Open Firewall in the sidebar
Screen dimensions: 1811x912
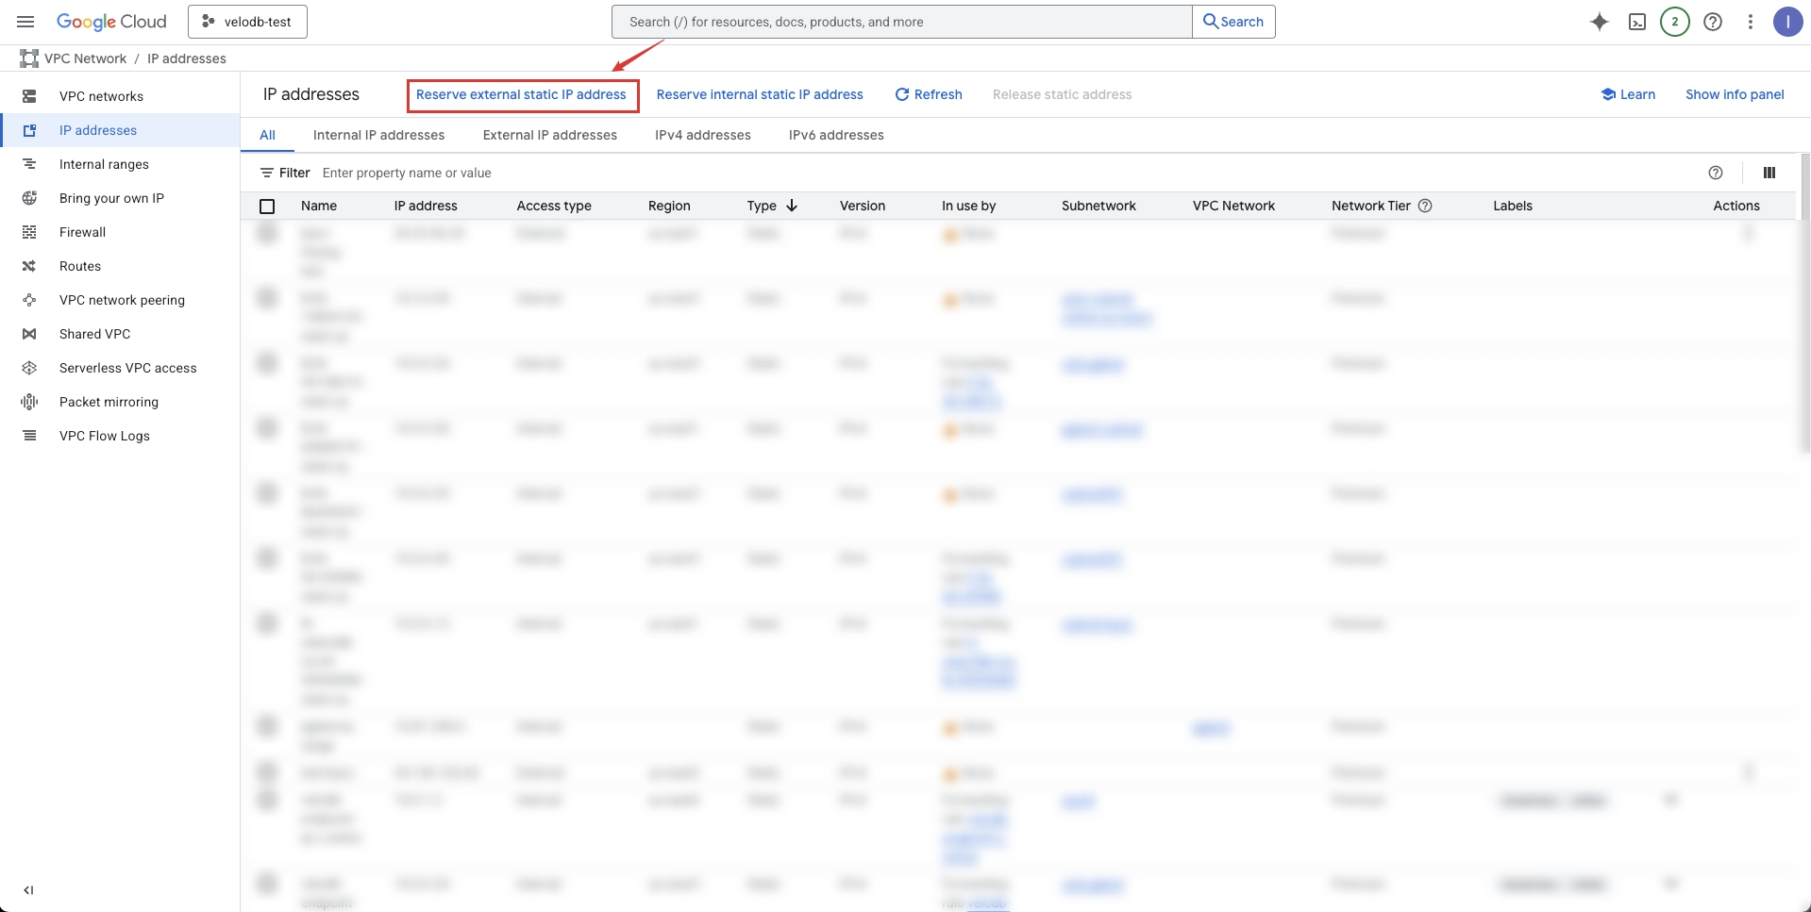[x=82, y=232]
